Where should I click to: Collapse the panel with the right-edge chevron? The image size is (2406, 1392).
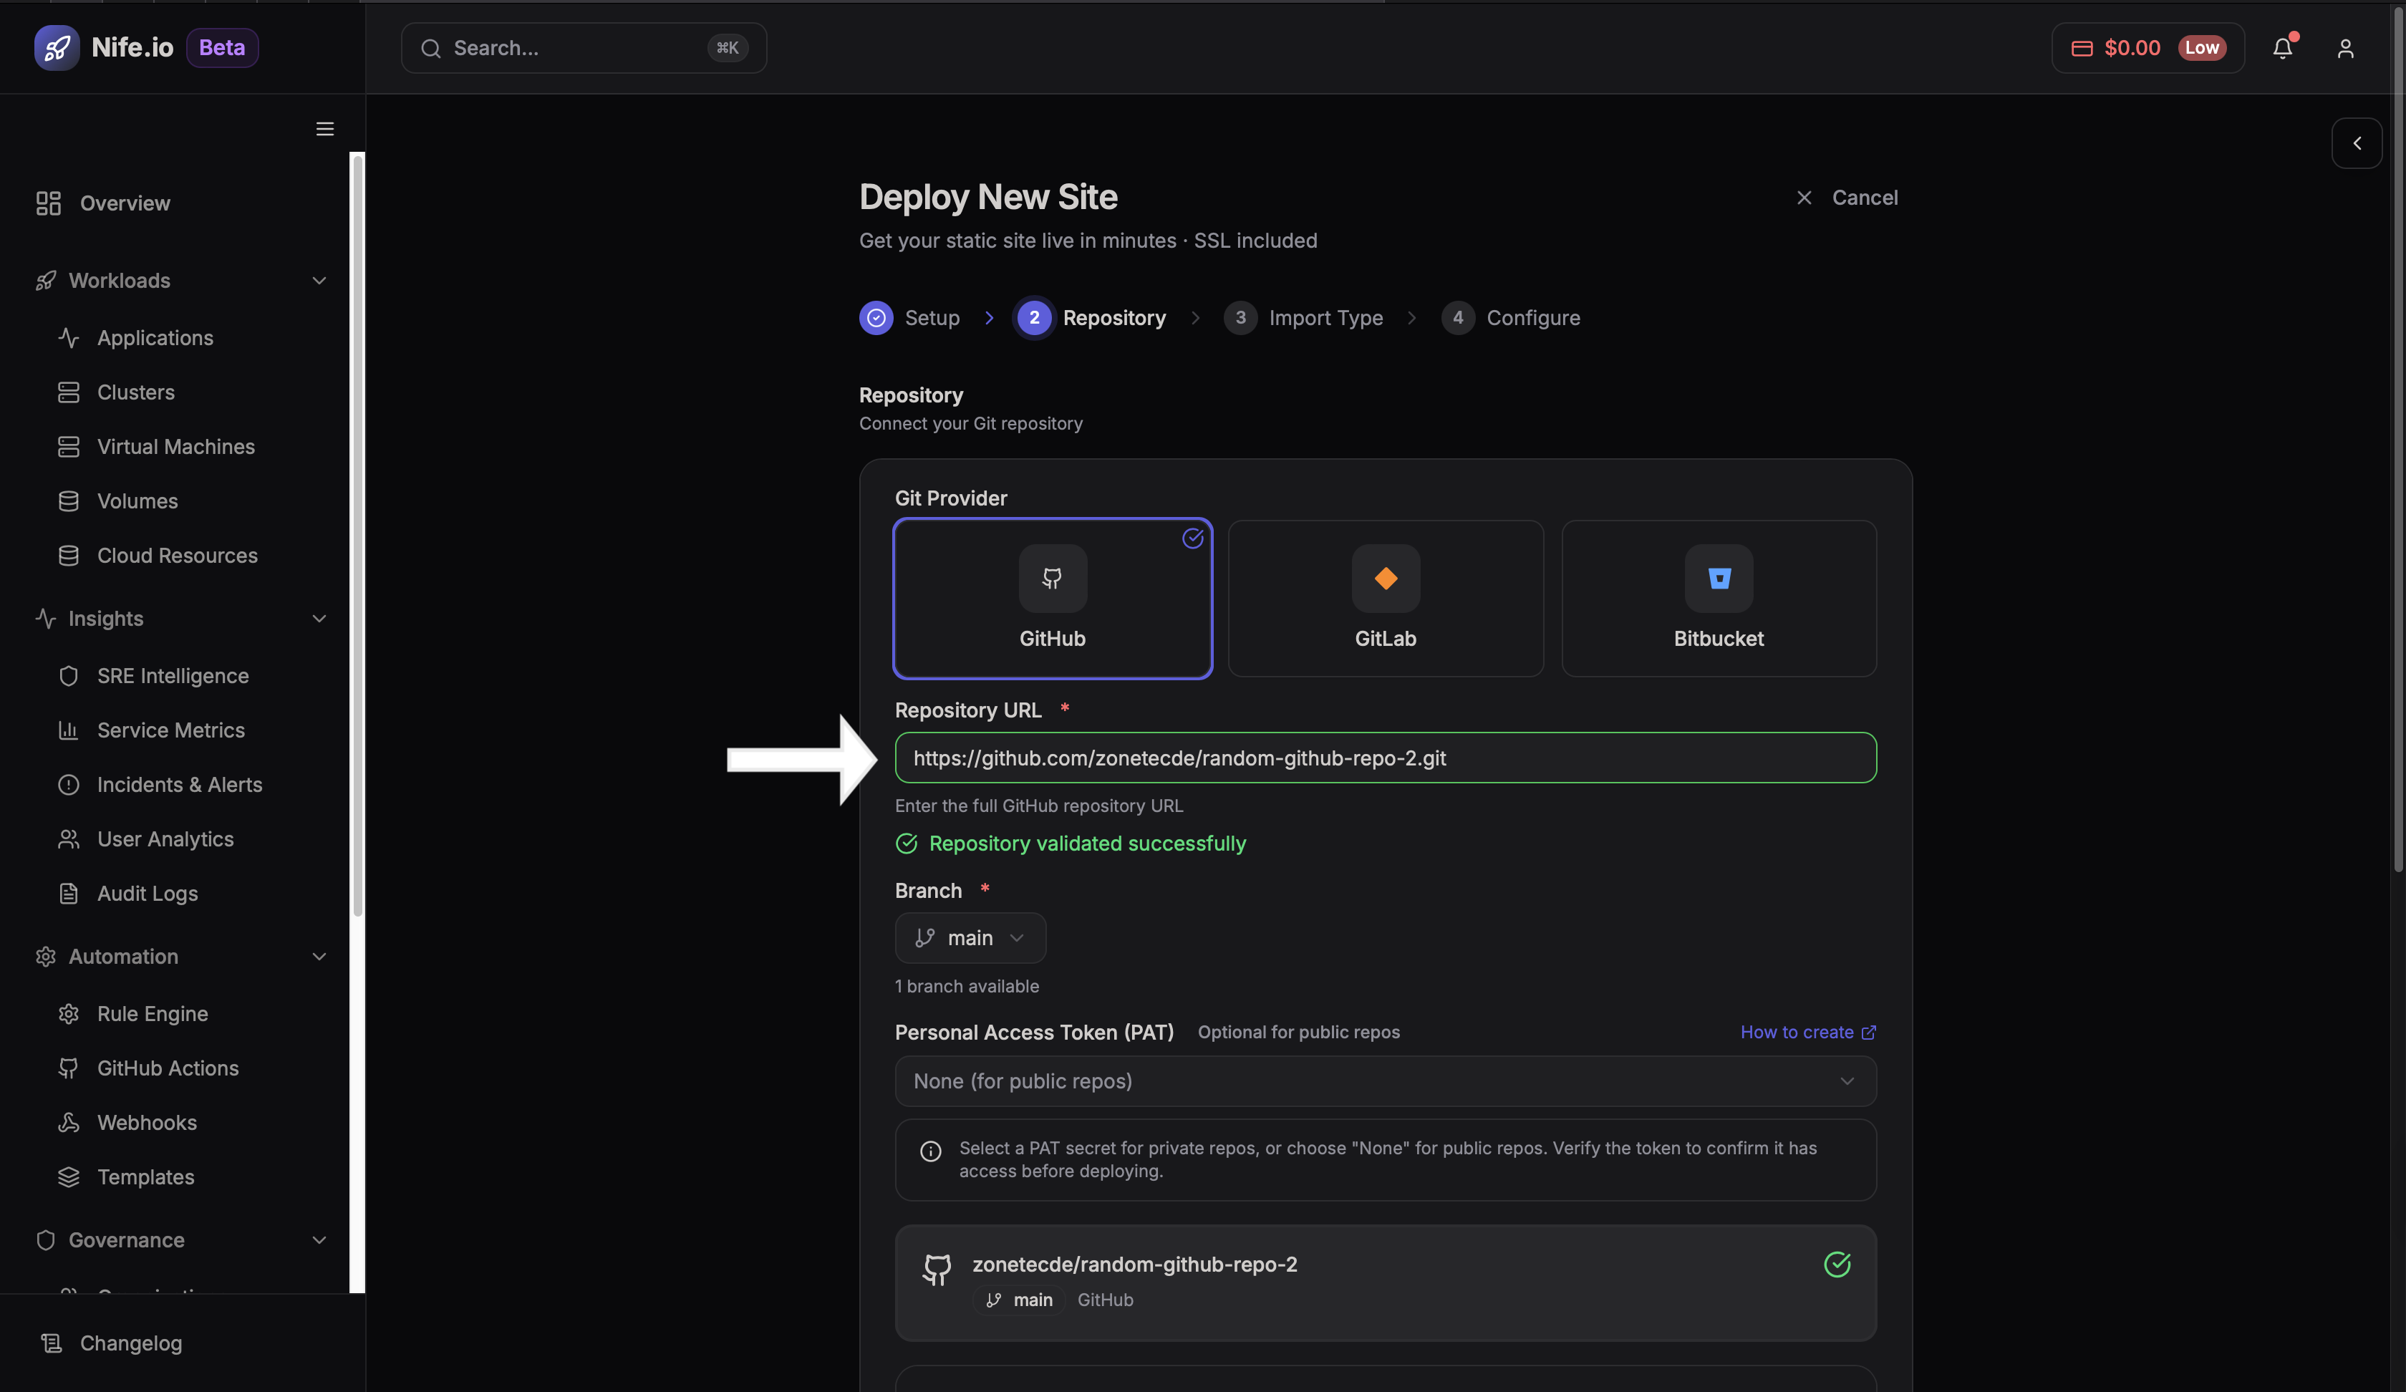tap(2357, 142)
